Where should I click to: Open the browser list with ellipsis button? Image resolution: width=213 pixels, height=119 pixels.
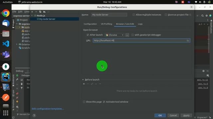(x=127, y=35)
